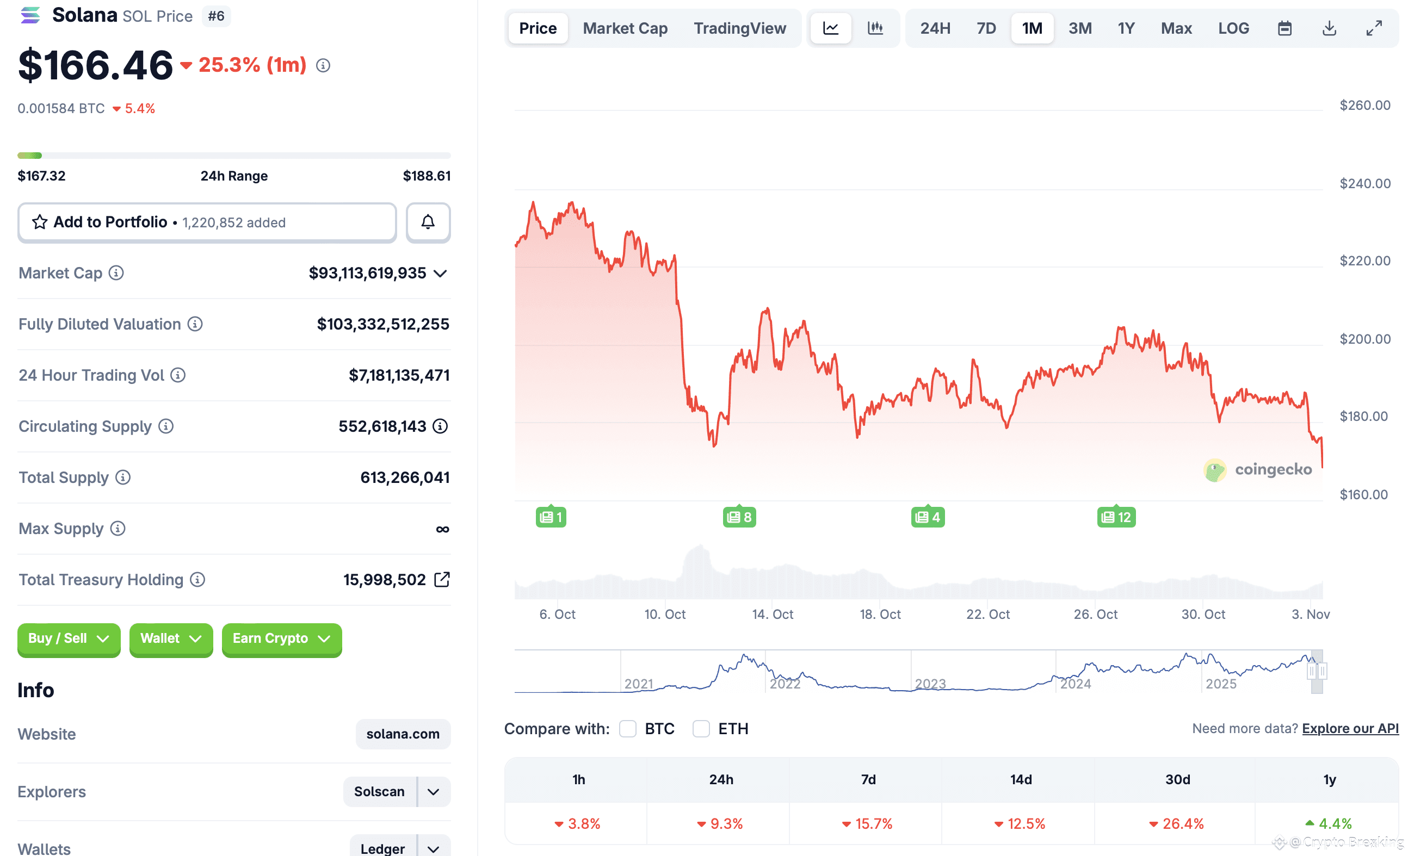Open the Total Treasury Holding external link
Screen dimensions: 1408x856
(443, 580)
